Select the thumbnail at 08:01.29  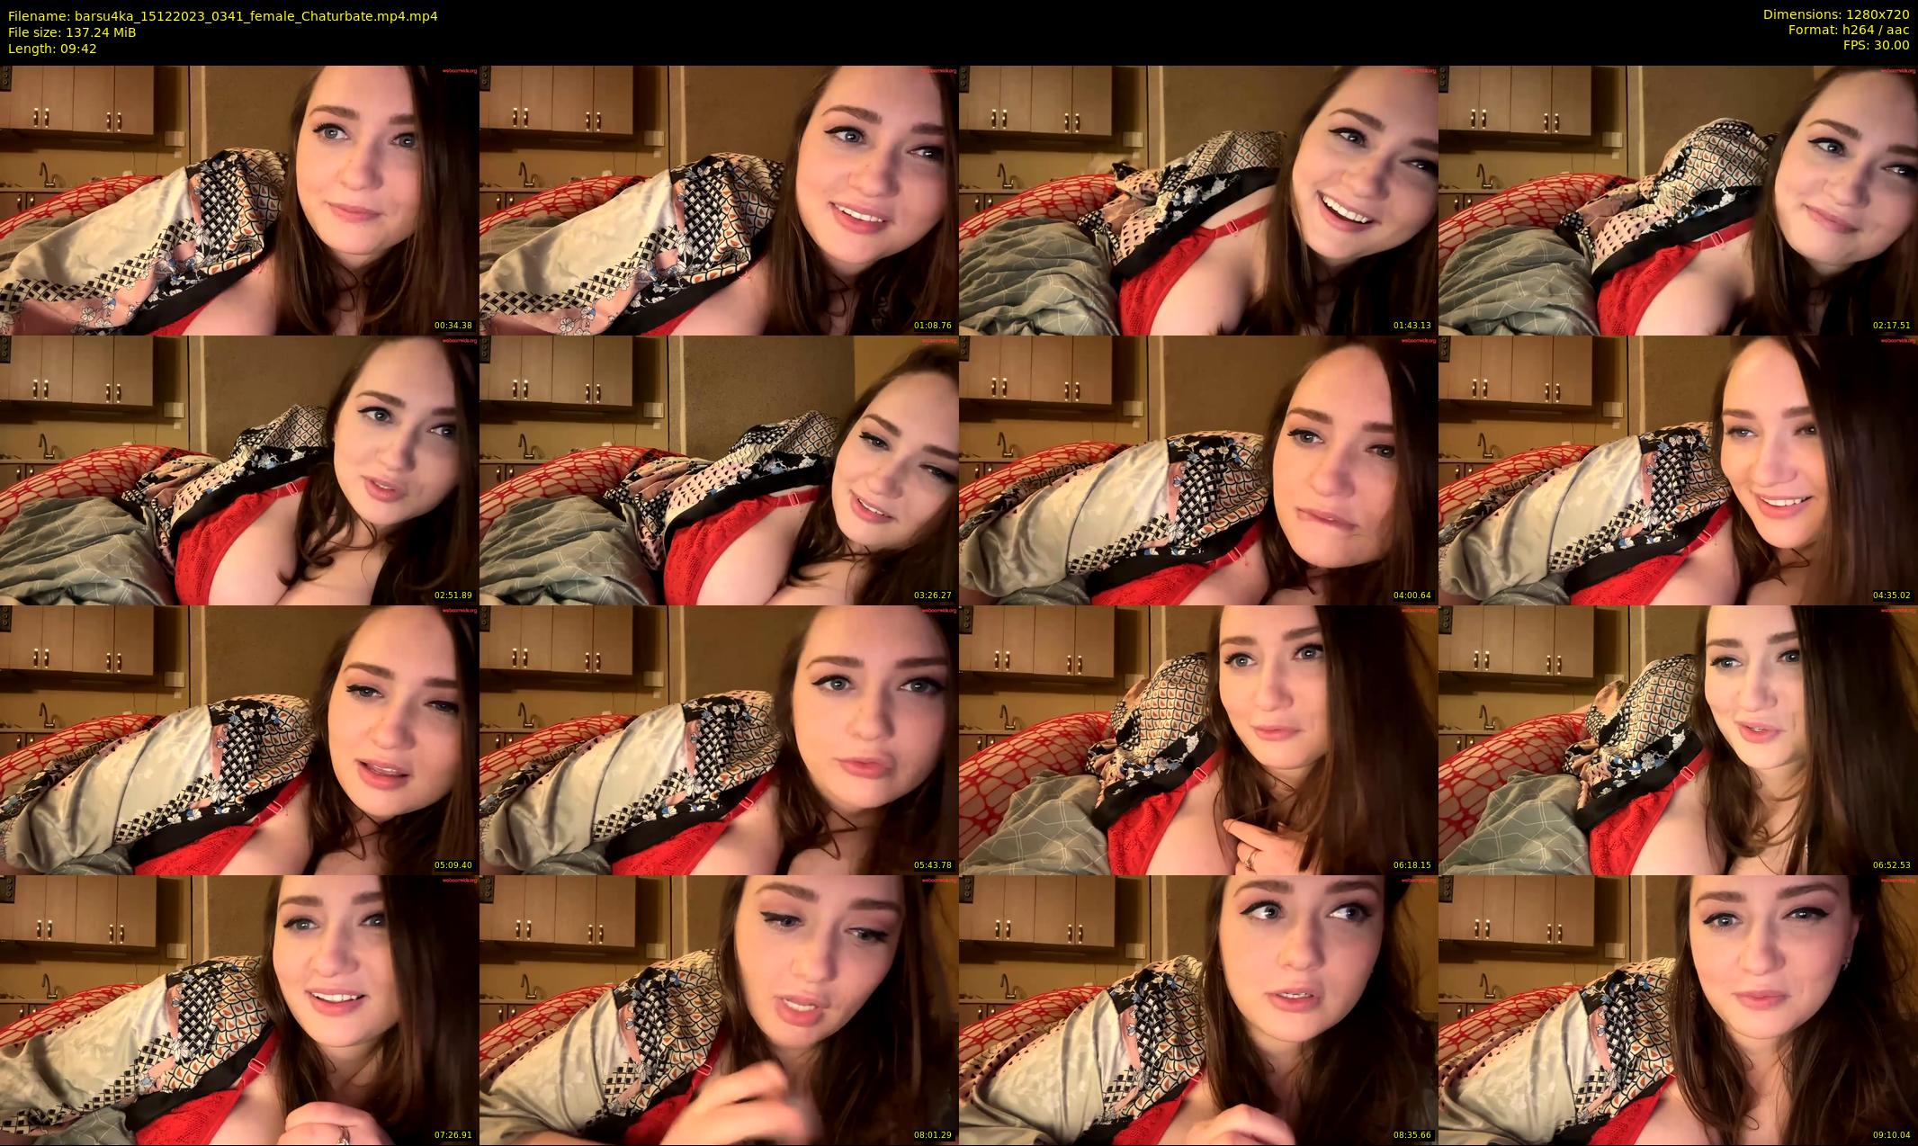(719, 1009)
